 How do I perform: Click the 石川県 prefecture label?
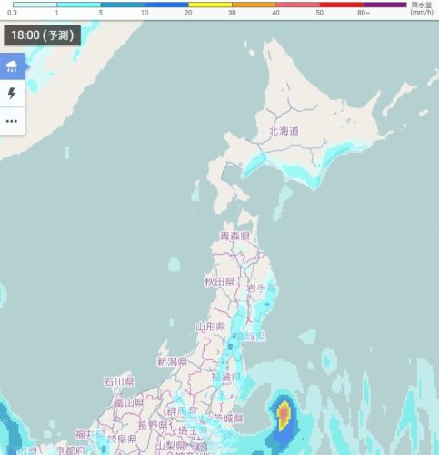[118, 381]
